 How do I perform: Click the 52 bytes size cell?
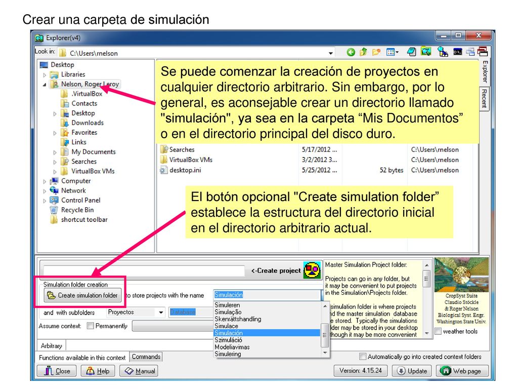coord(392,170)
